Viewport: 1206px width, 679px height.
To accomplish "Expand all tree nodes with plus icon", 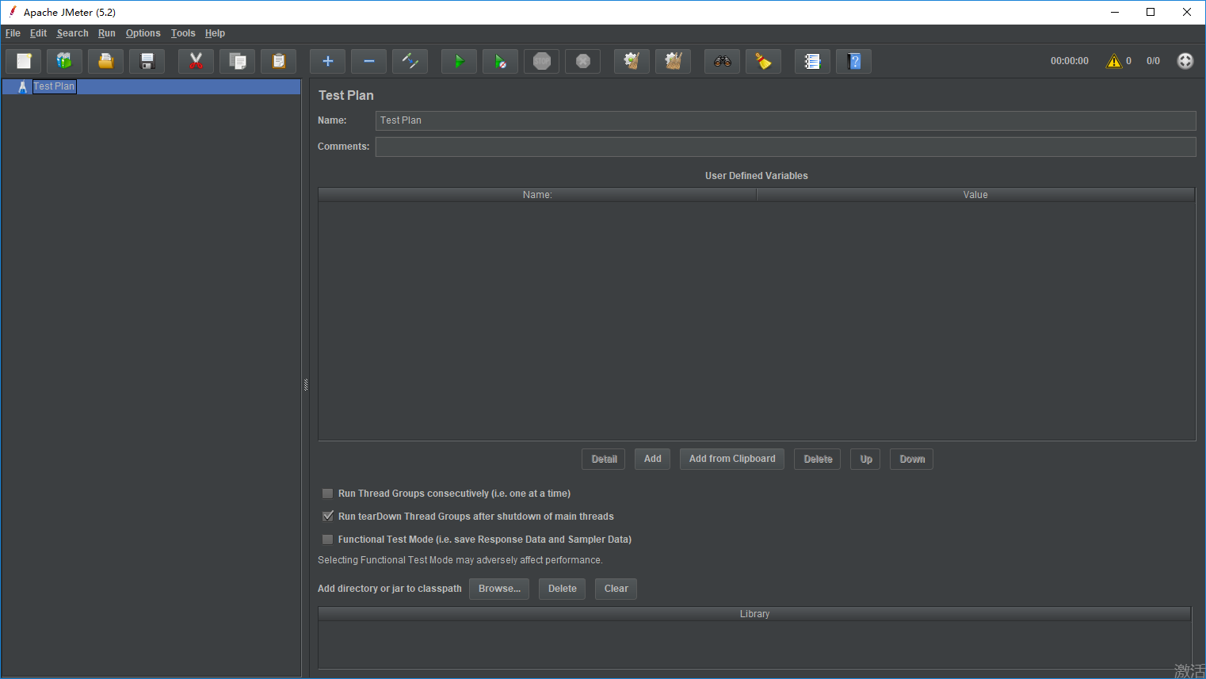I will click(x=327, y=61).
